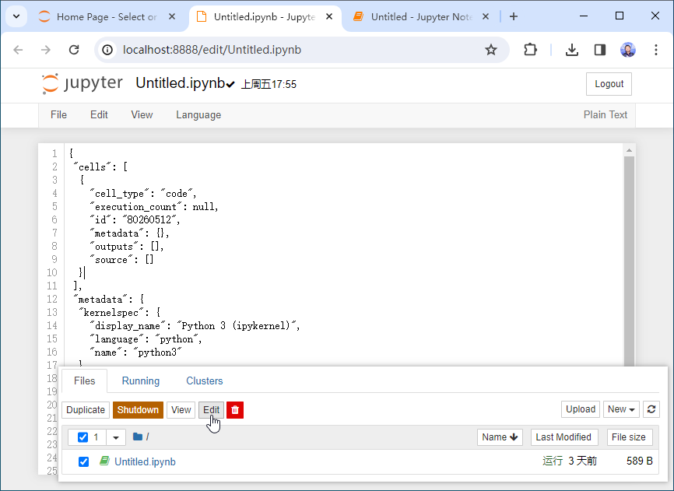The width and height of the screenshot is (674, 491).
Task: Open the Untitled.ipynb file link
Action: [x=145, y=462]
